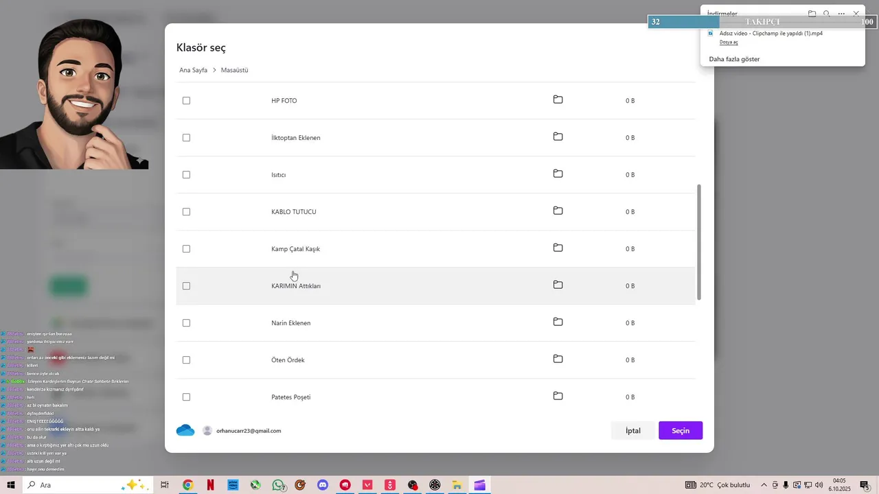879x494 pixels.
Task: Open the İlktoptan Eklenen folder name
Action: (x=295, y=137)
